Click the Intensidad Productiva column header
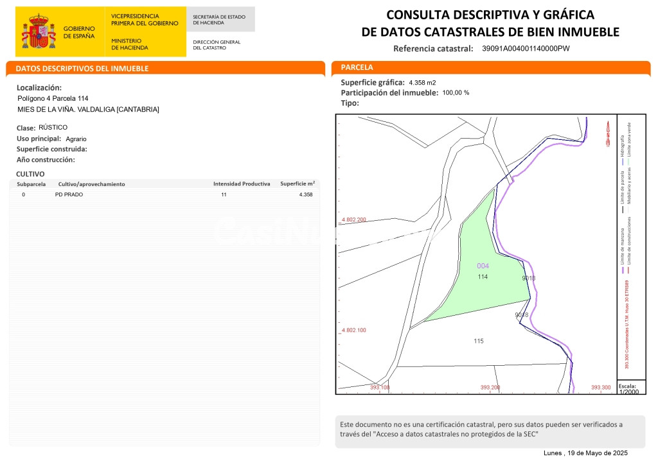Image resolution: width=658 pixels, height=464 pixels. (241, 184)
